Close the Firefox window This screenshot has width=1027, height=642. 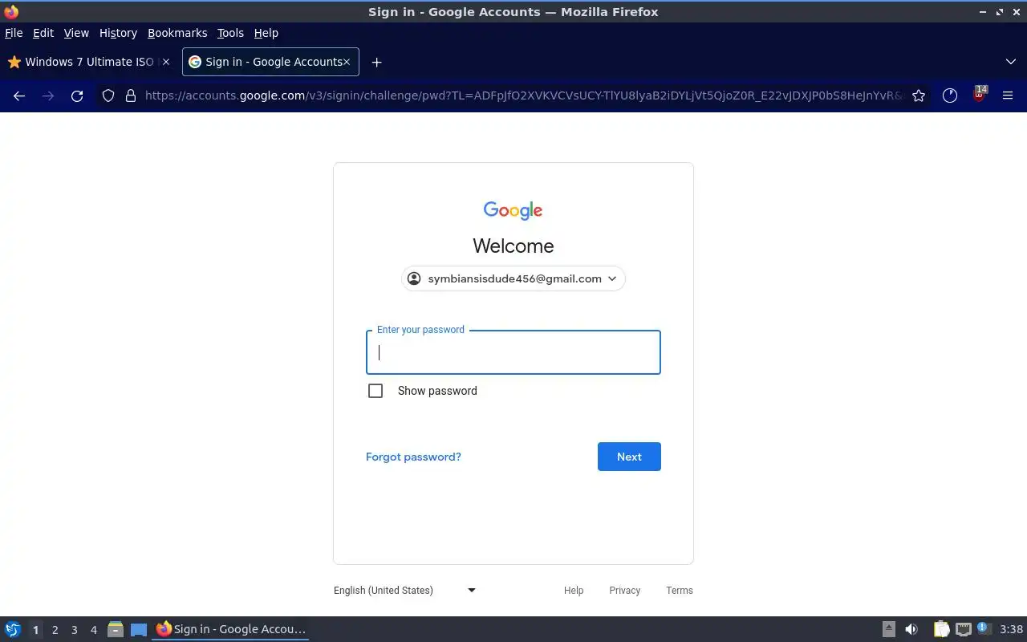coord(1016,12)
